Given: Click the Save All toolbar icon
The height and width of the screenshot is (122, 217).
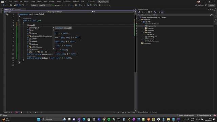Looking at the screenshot, I should [x=20, y=5].
